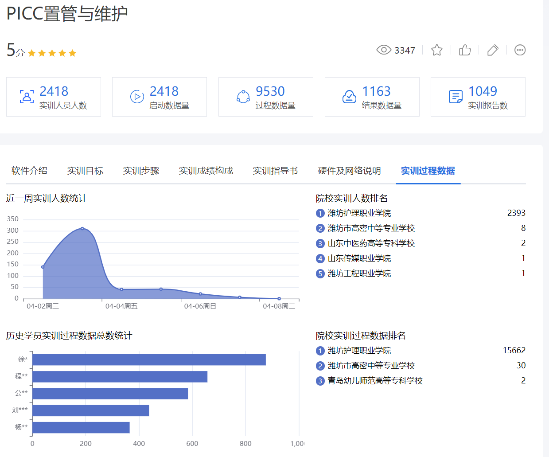Select the 实训步骤 tab
The width and height of the screenshot is (549, 457).
pos(141,171)
